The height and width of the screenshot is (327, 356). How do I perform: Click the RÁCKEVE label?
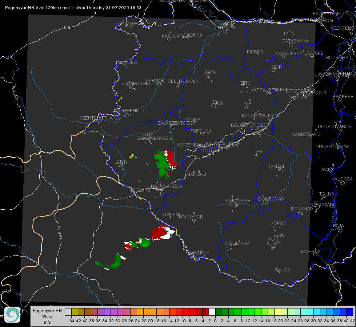pyautogui.click(x=343, y=97)
